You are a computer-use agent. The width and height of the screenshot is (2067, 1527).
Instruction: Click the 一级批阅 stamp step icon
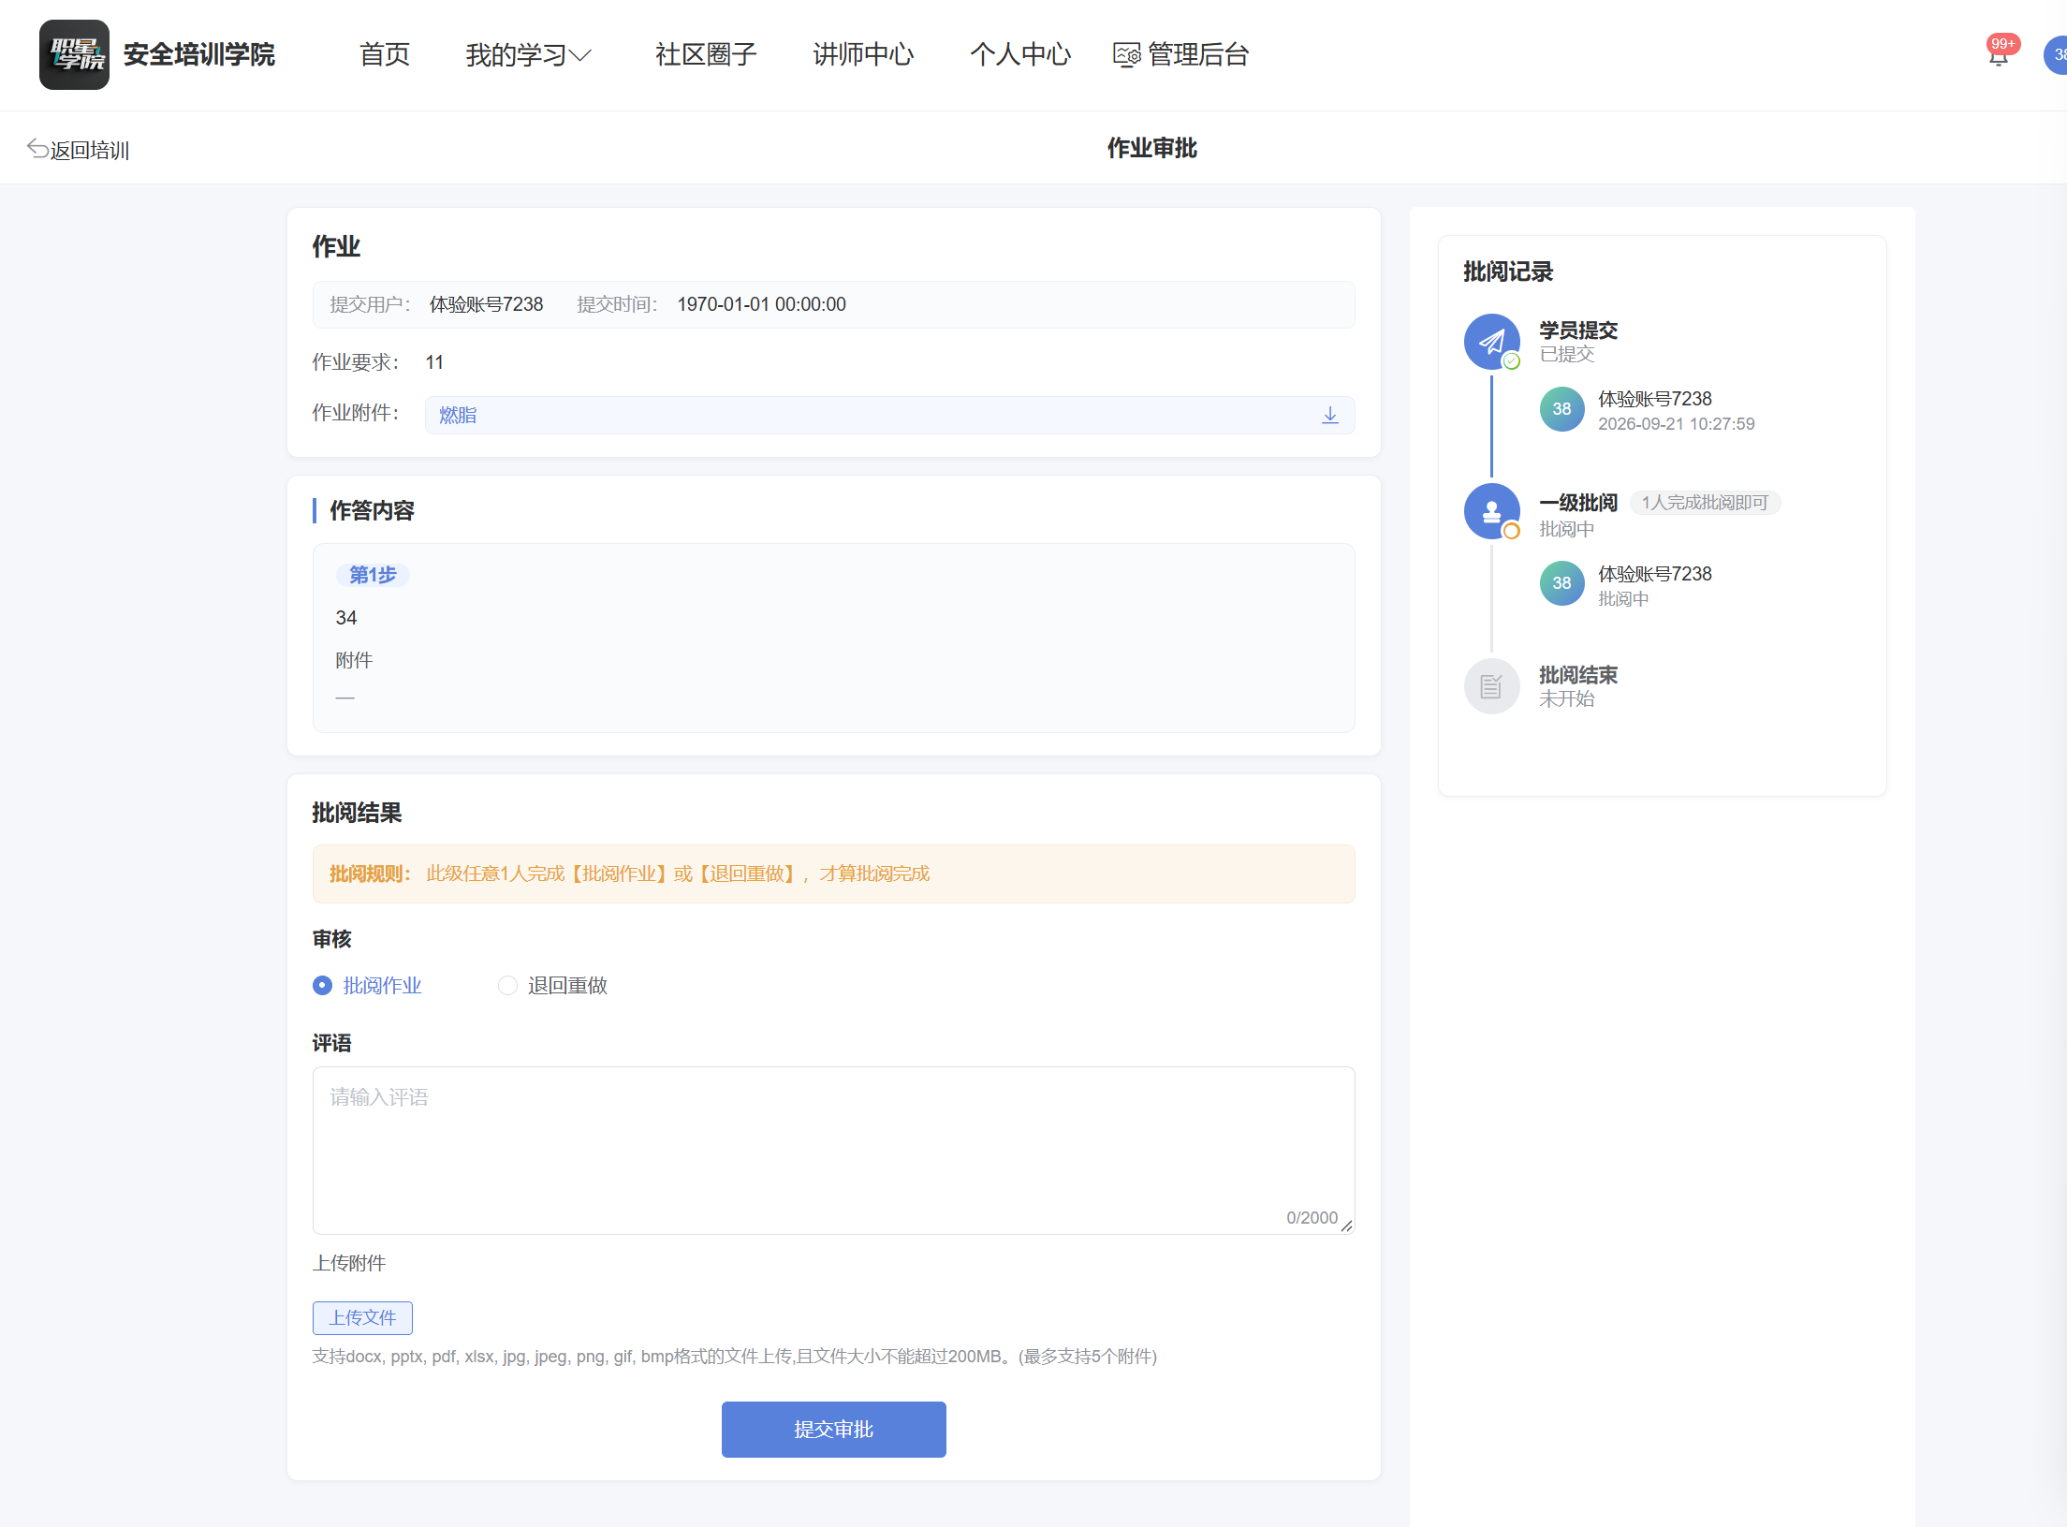point(1491,511)
